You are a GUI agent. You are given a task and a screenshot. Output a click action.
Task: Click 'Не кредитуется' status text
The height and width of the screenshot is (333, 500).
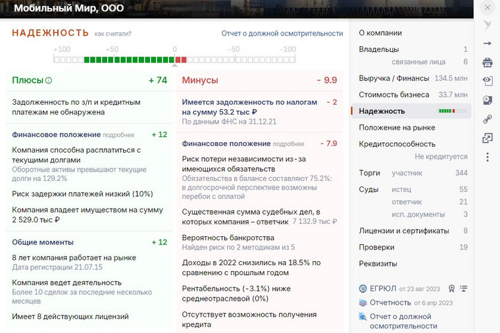[x=441, y=157]
